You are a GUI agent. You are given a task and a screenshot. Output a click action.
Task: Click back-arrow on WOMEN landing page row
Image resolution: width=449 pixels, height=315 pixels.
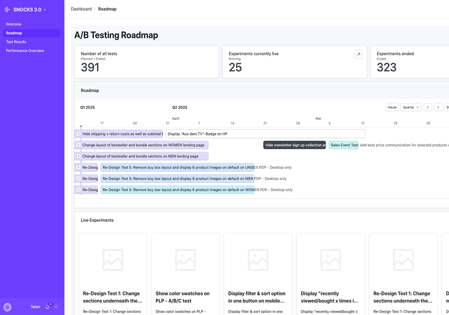click(79, 145)
